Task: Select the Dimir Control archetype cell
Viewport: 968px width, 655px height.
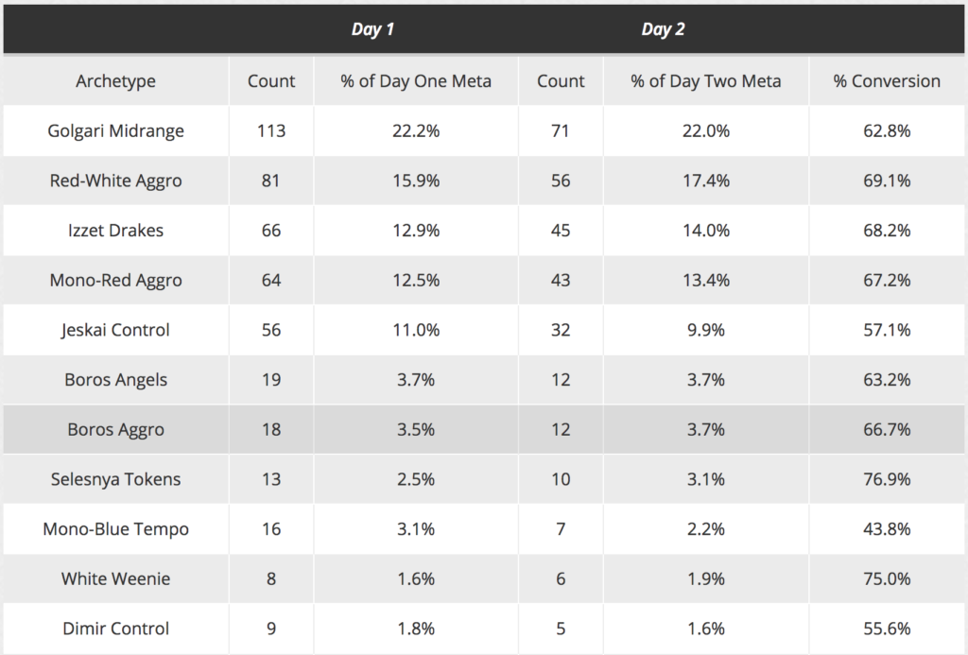Action: click(115, 629)
